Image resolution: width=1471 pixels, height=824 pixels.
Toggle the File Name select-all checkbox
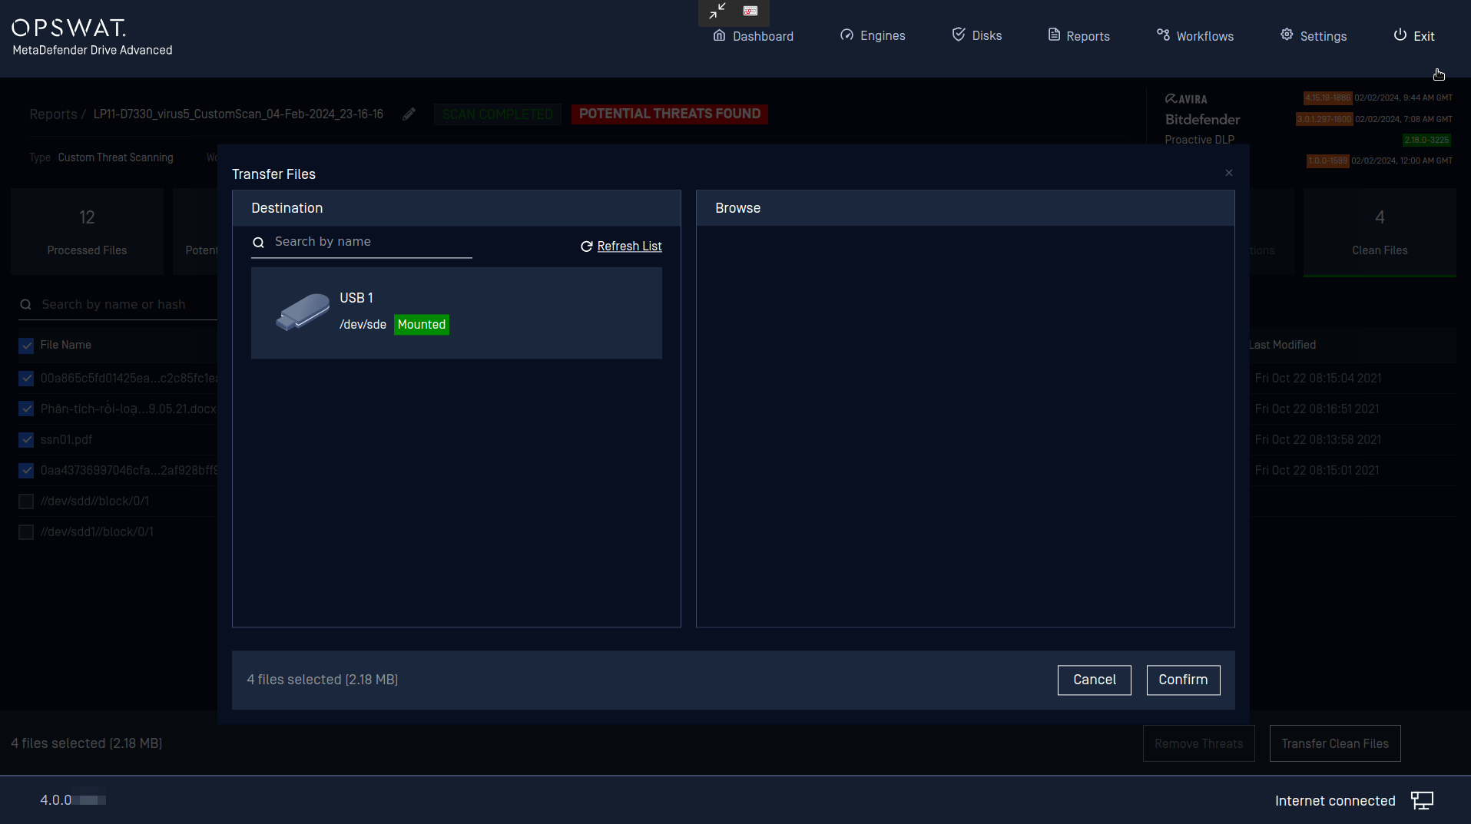click(27, 346)
